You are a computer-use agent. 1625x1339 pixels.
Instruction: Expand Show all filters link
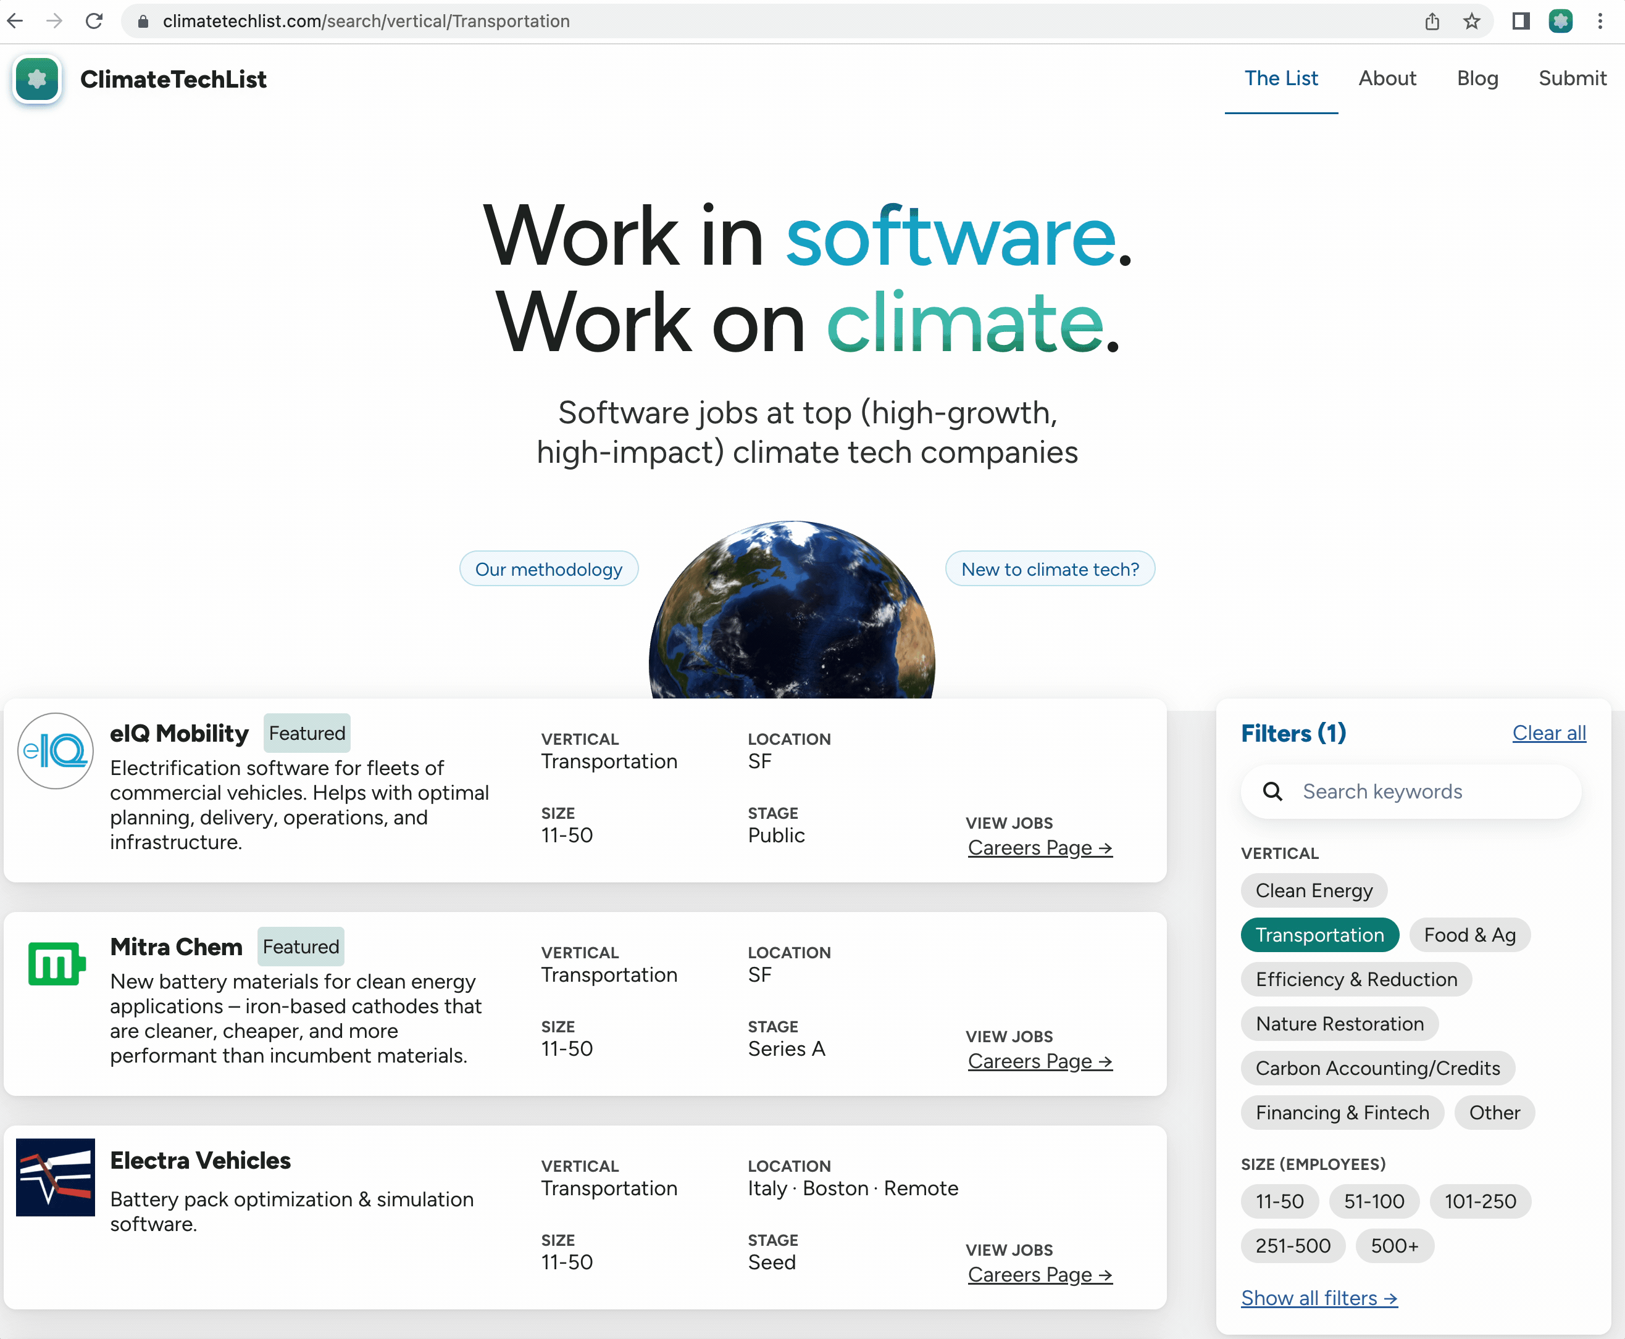point(1319,1298)
